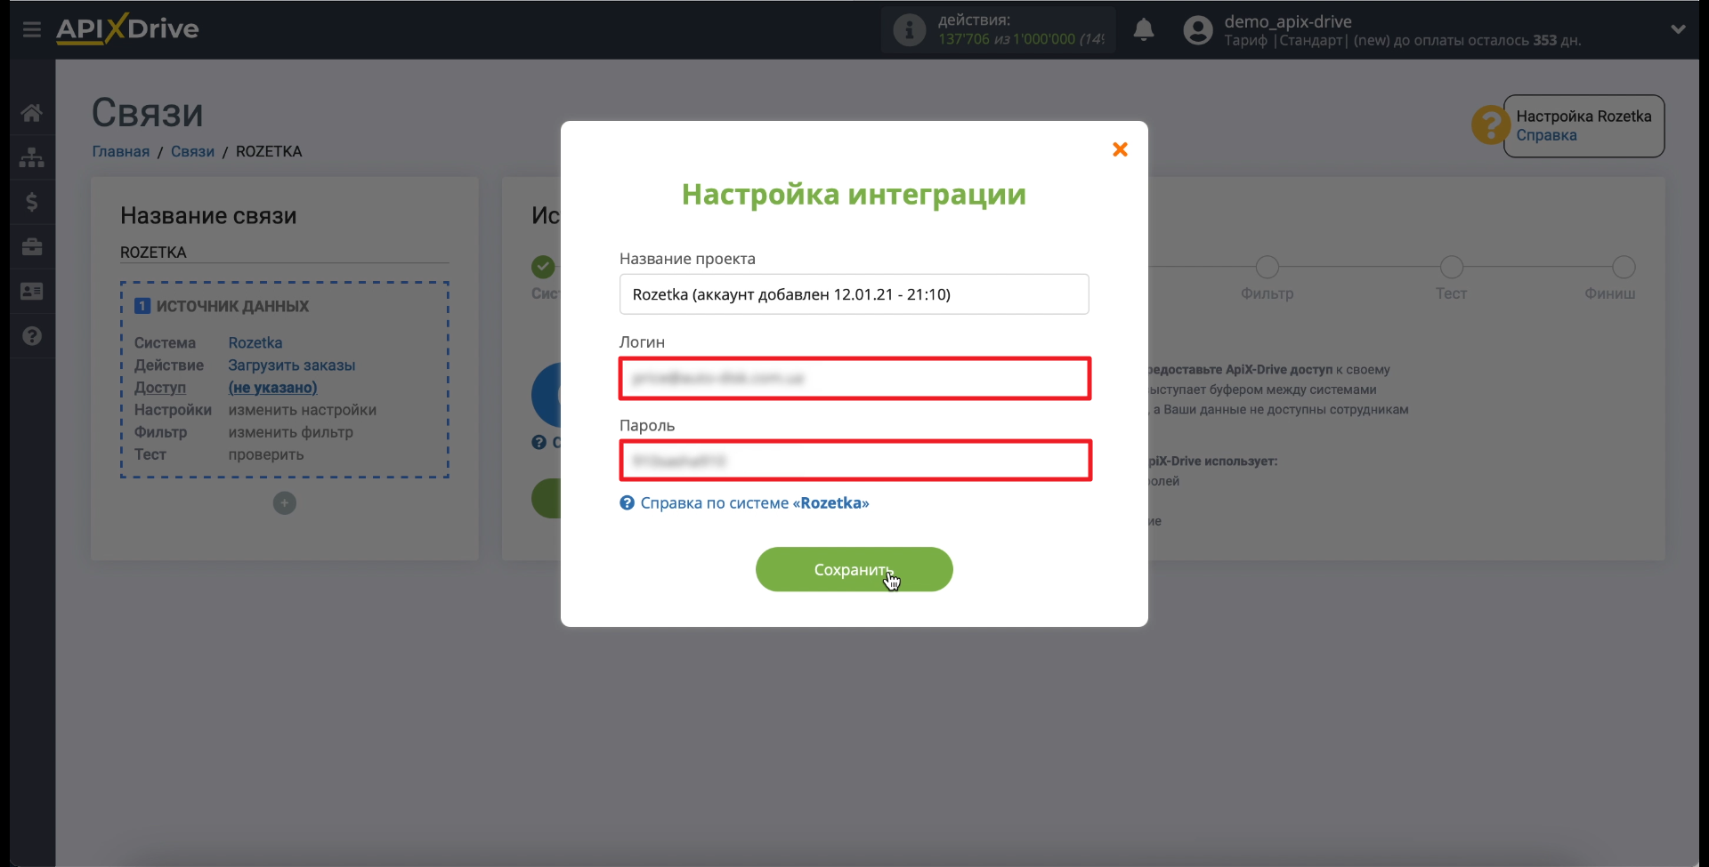Open the actions info icon
Screen dimensions: 1709x867
point(909,29)
